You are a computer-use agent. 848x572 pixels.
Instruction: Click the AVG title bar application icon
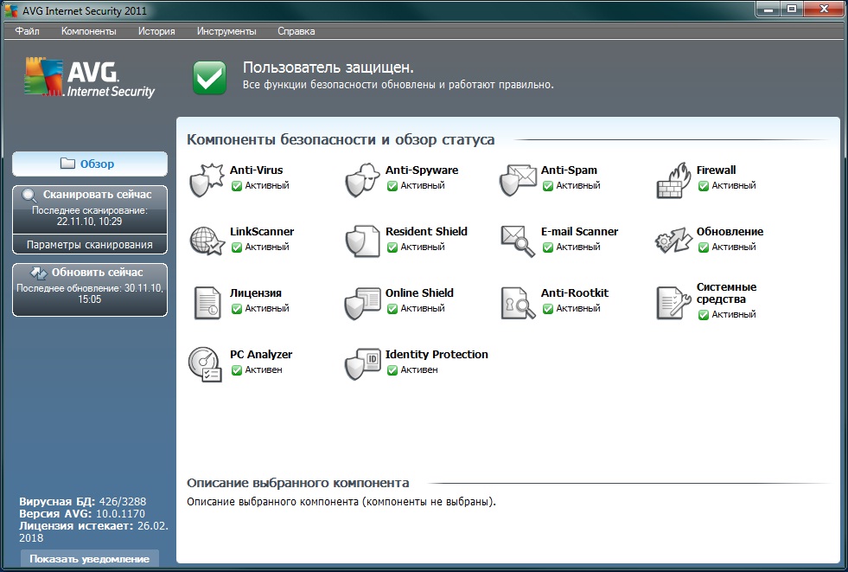tap(11, 10)
